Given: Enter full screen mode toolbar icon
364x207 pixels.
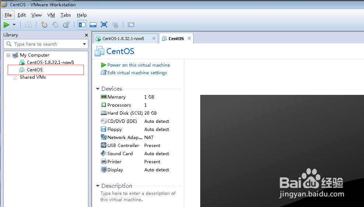Looking at the screenshot, I should [104, 25].
